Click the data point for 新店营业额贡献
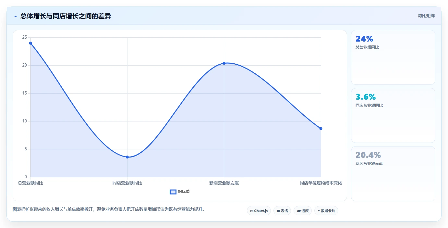 click(224, 63)
